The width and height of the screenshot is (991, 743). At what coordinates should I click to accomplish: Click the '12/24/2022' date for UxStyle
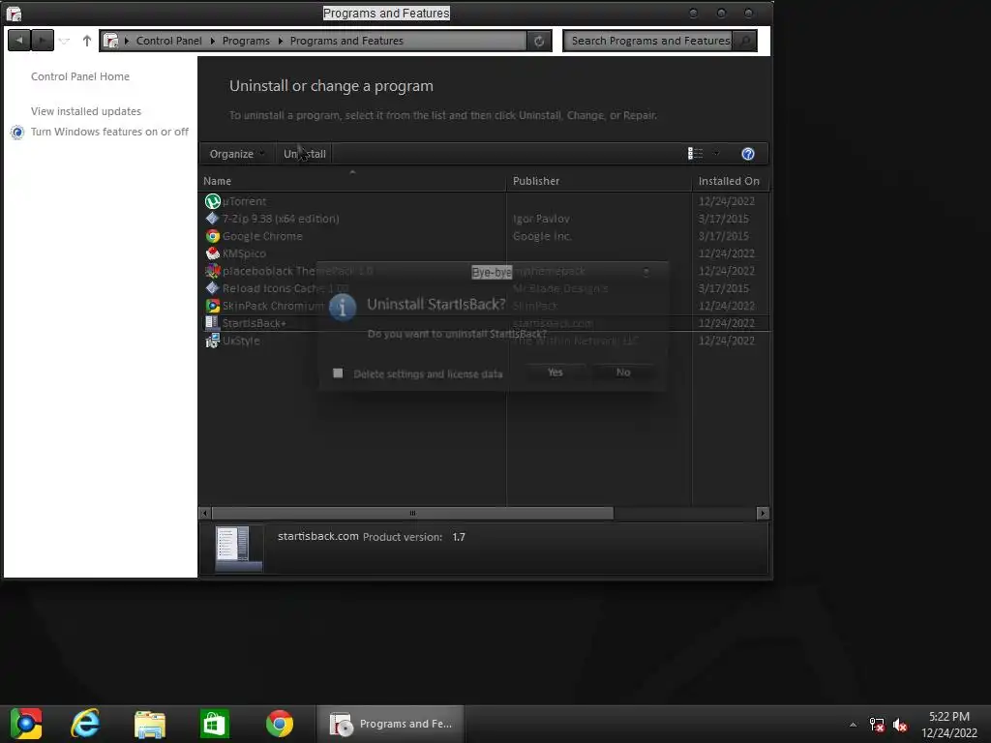(x=726, y=341)
